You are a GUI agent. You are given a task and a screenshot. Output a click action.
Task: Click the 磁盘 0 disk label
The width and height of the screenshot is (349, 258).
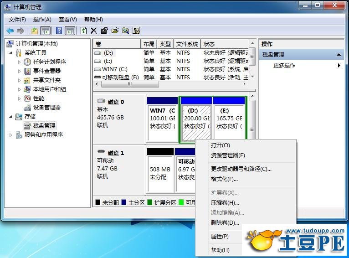[x=119, y=120]
